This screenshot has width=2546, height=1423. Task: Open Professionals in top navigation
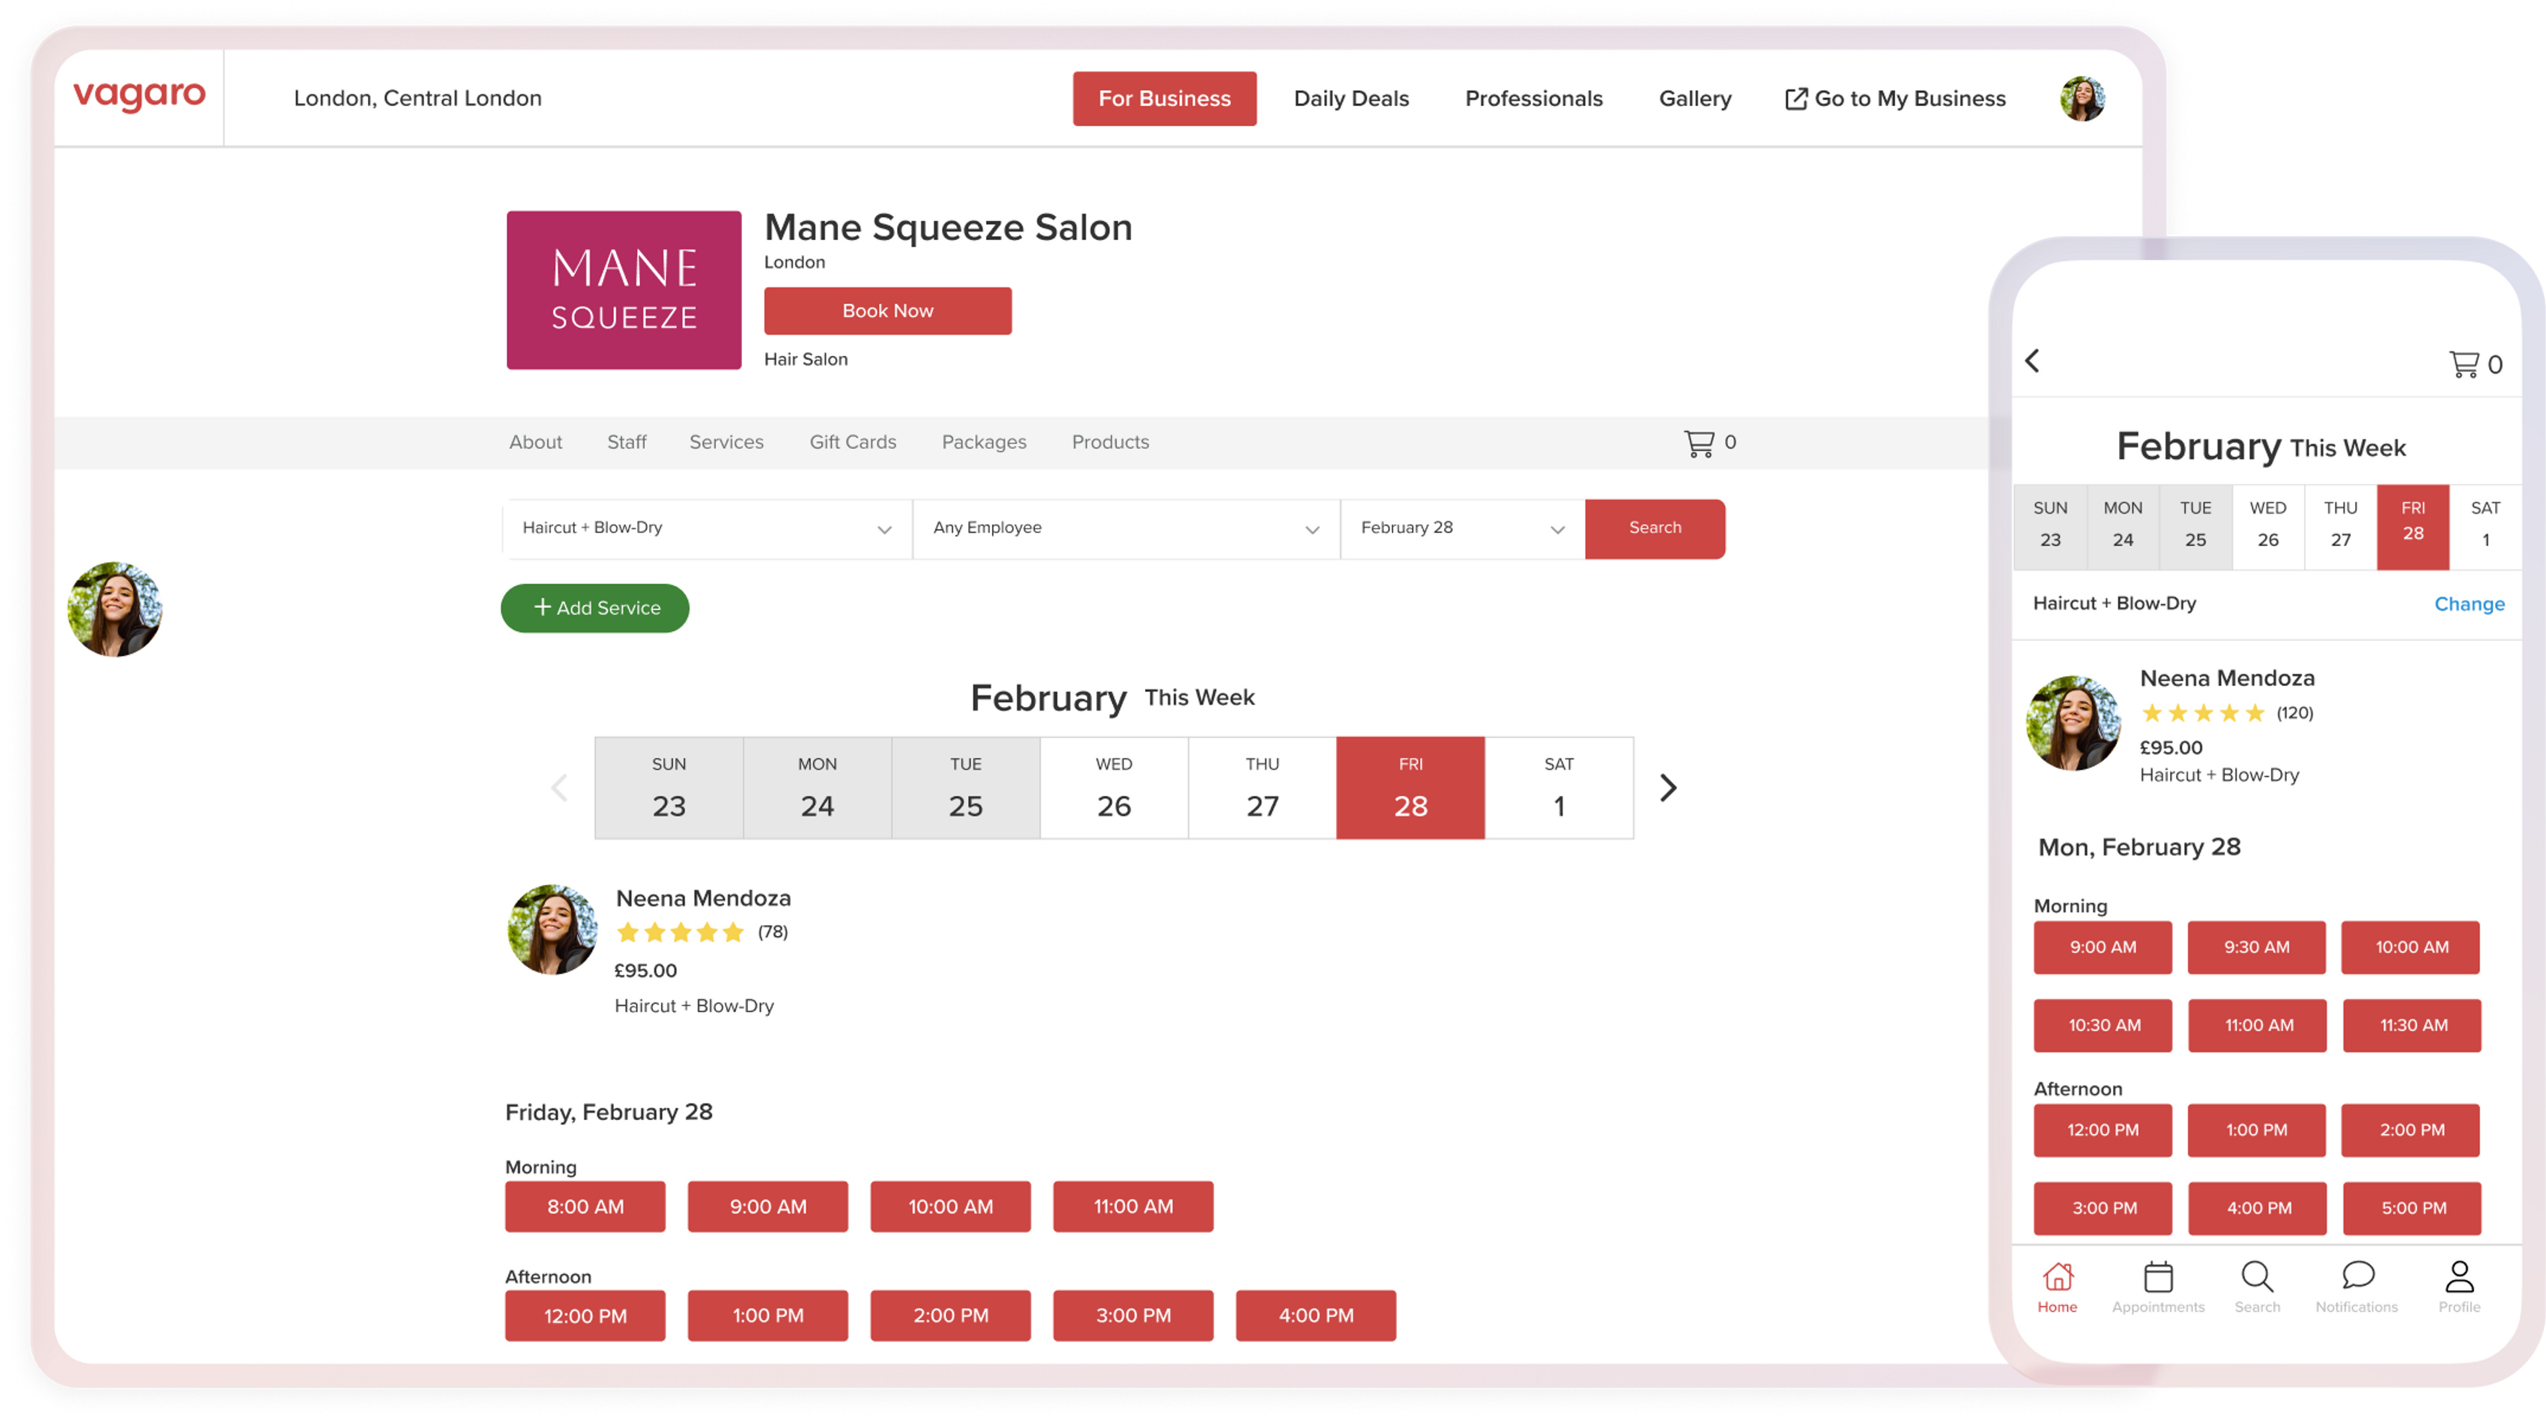(x=1534, y=99)
